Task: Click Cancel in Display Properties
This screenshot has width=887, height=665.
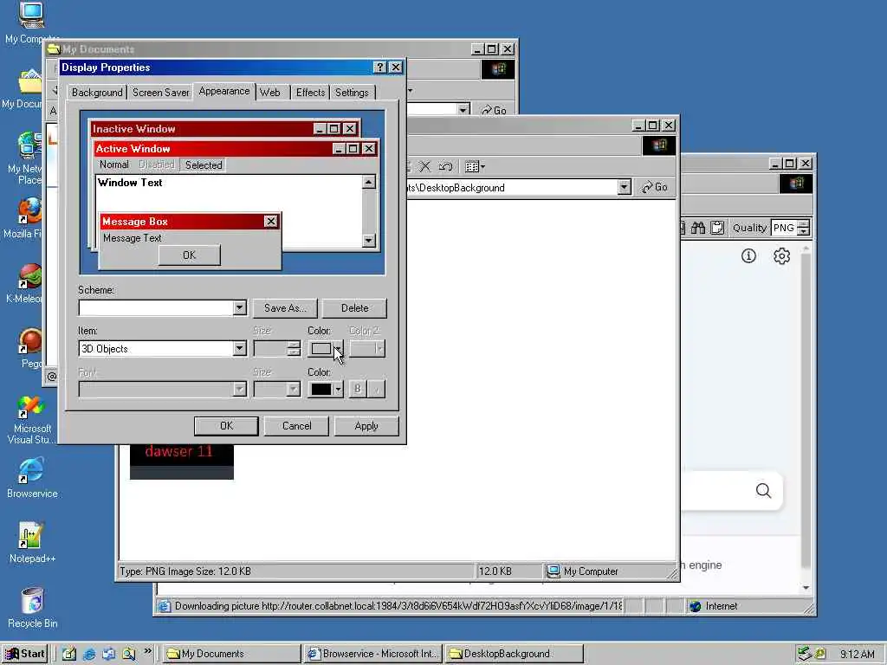Action: pyautogui.click(x=296, y=426)
